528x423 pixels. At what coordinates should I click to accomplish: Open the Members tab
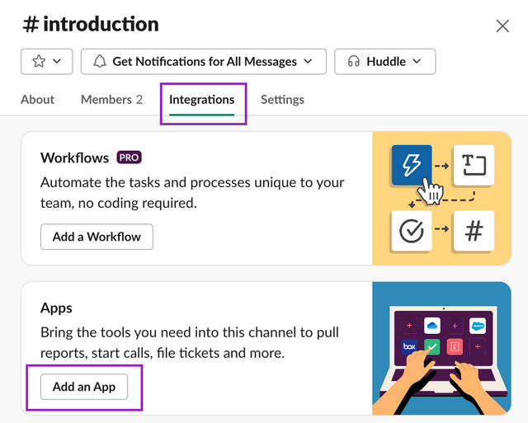[x=111, y=100]
